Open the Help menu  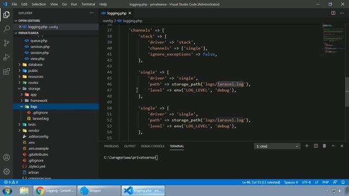coord(103,4)
